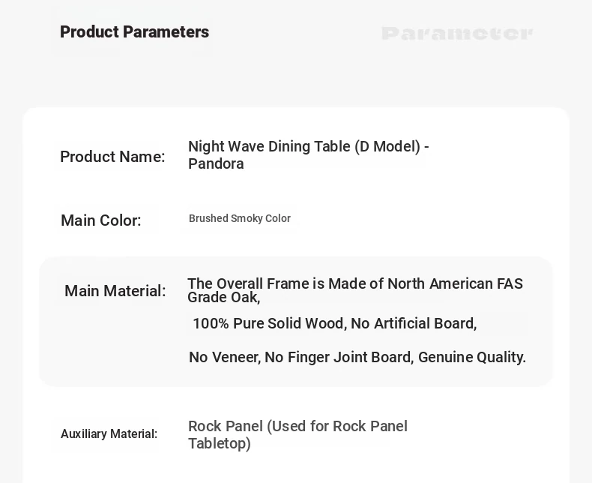
Task: Click the word Pandora
Action: point(216,164)
